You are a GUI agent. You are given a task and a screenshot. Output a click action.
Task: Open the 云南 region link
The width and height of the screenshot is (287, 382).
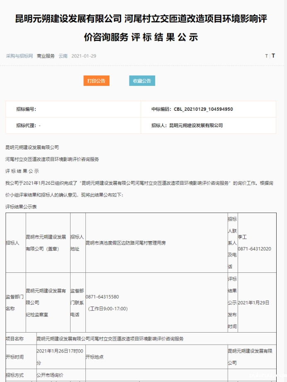pyautogui.click(x=63, y=56)
